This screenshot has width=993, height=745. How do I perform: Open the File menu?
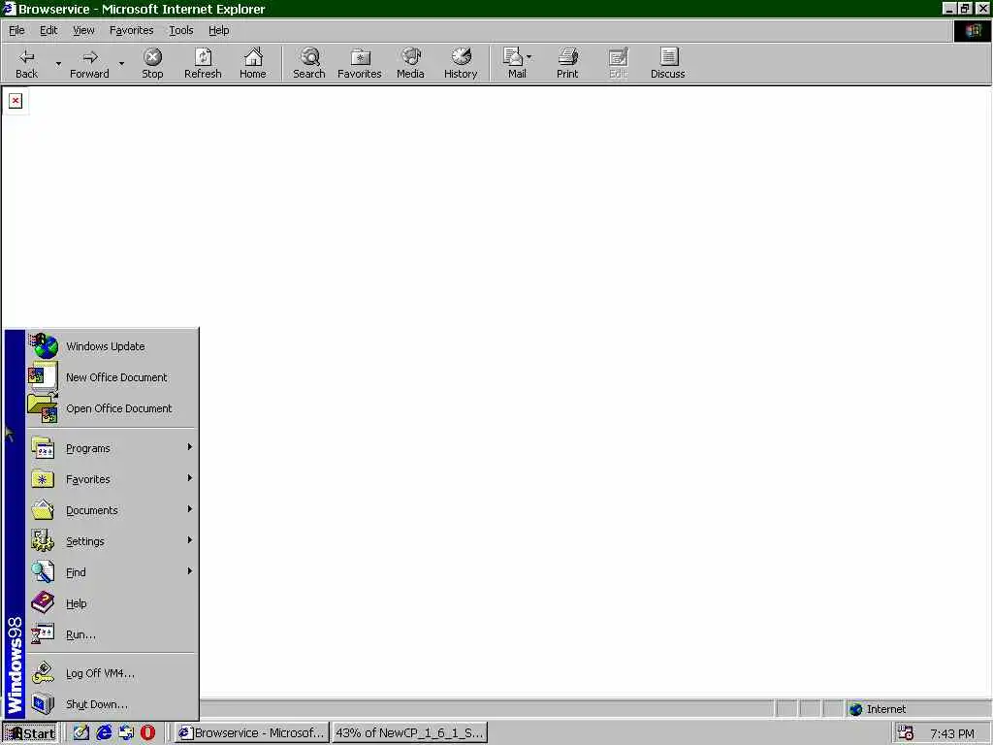[x=16, y=30]
